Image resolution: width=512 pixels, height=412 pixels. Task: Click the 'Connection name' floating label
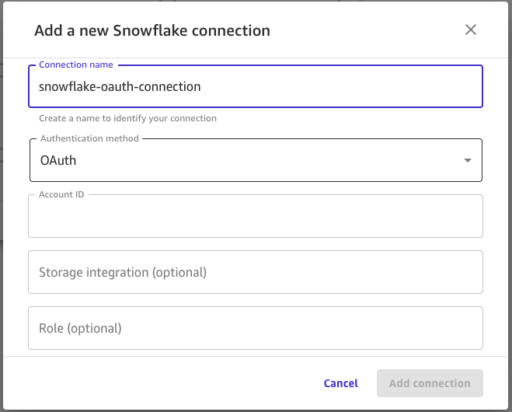75,65
